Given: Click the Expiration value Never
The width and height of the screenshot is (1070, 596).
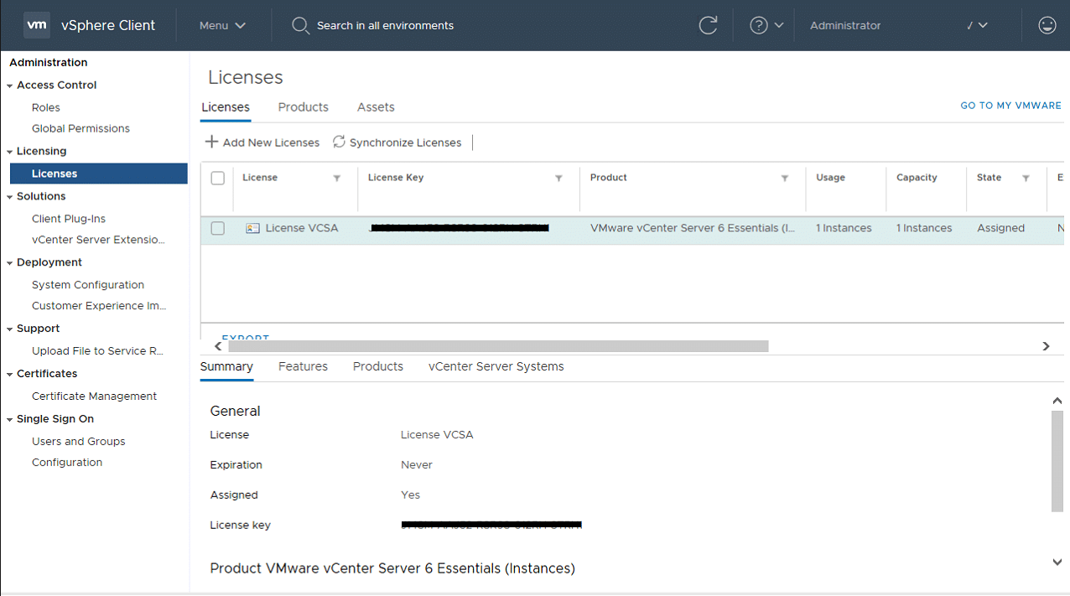Looking at the screenshot, I should pos(417,465).
